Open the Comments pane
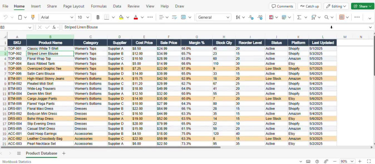The height and width of the screenshot is (164, 375). (282, 6)
